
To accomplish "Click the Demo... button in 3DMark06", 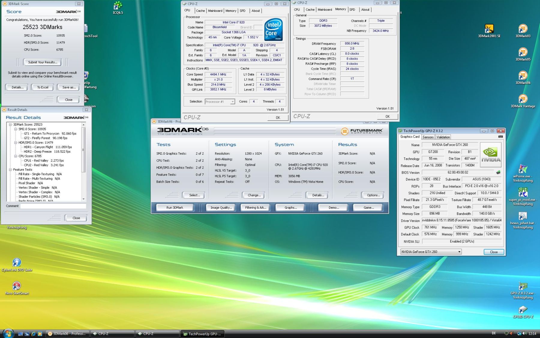I will [334, 207].
